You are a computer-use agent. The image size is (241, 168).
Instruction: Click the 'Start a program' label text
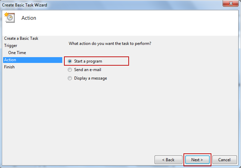coord(88,61)
